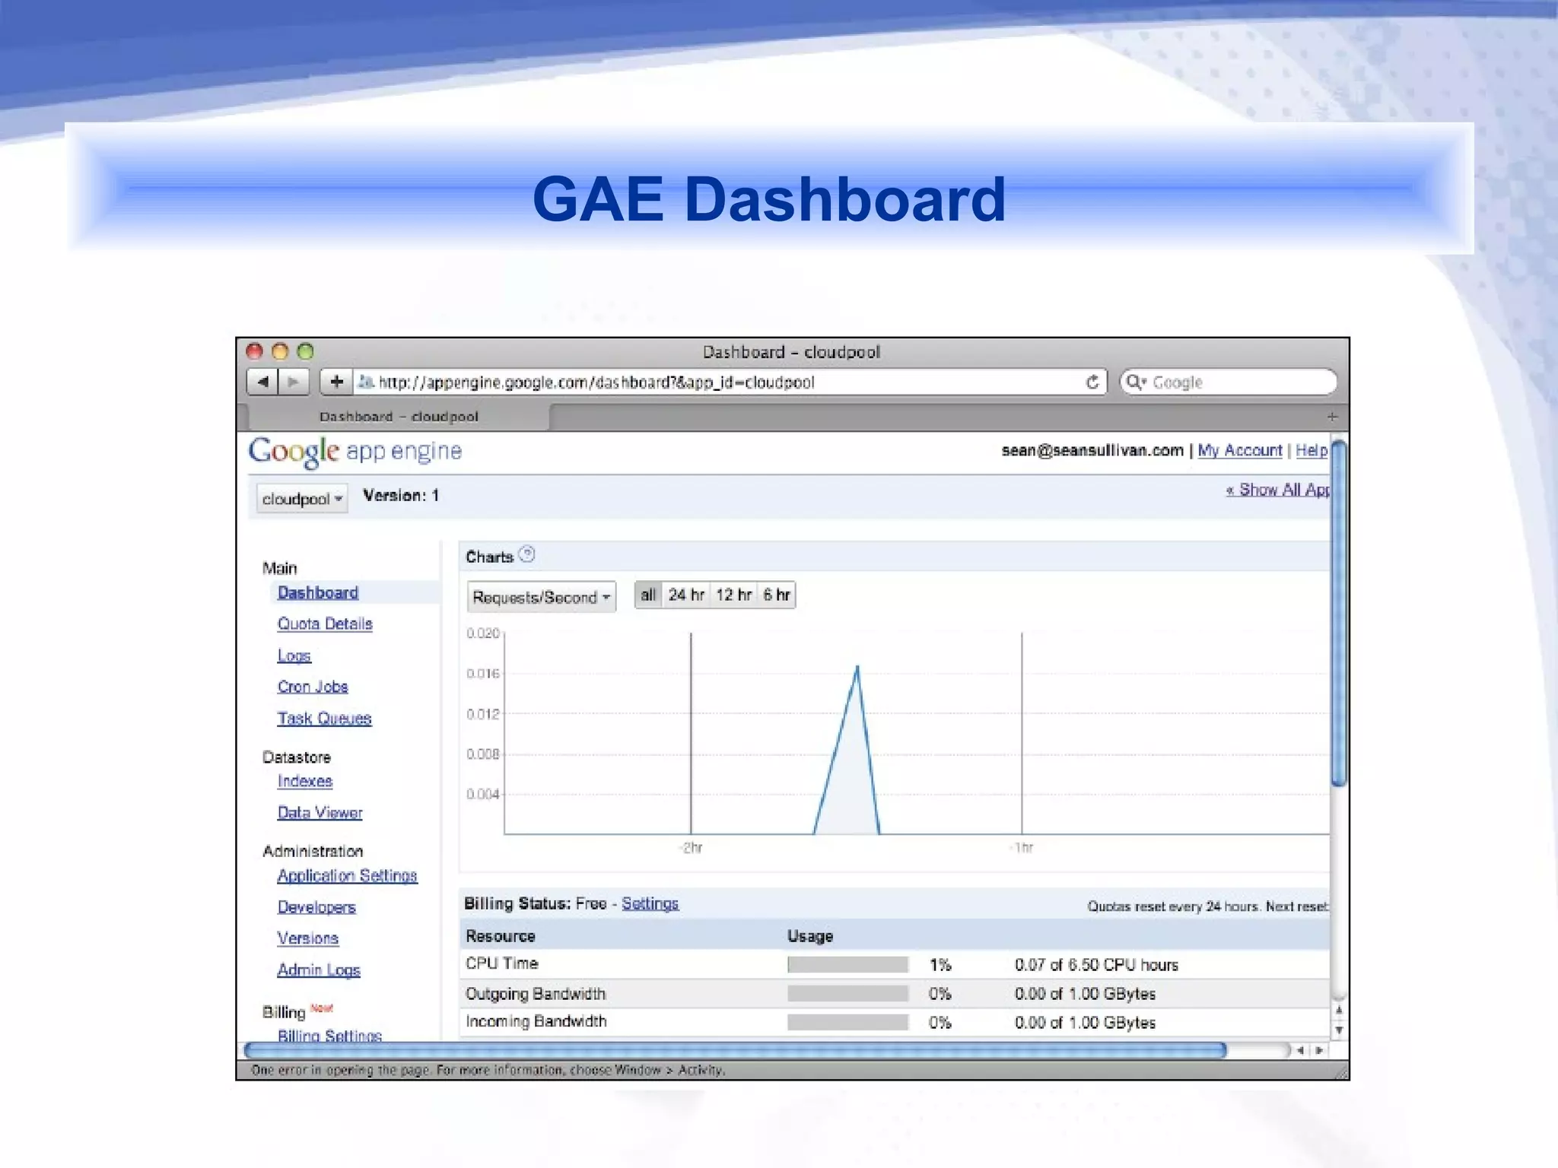Image resolution: width=1558 pixels, height=1168 pixels.
Task: Open the Billing Settings sidebar link
Action: click(x=329, y=1035)
